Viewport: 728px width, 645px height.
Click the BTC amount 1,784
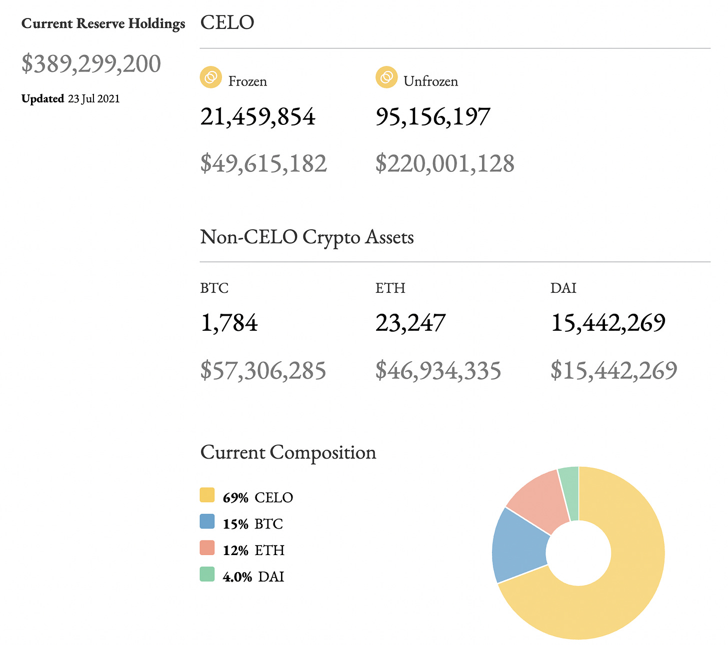(229, 323)
